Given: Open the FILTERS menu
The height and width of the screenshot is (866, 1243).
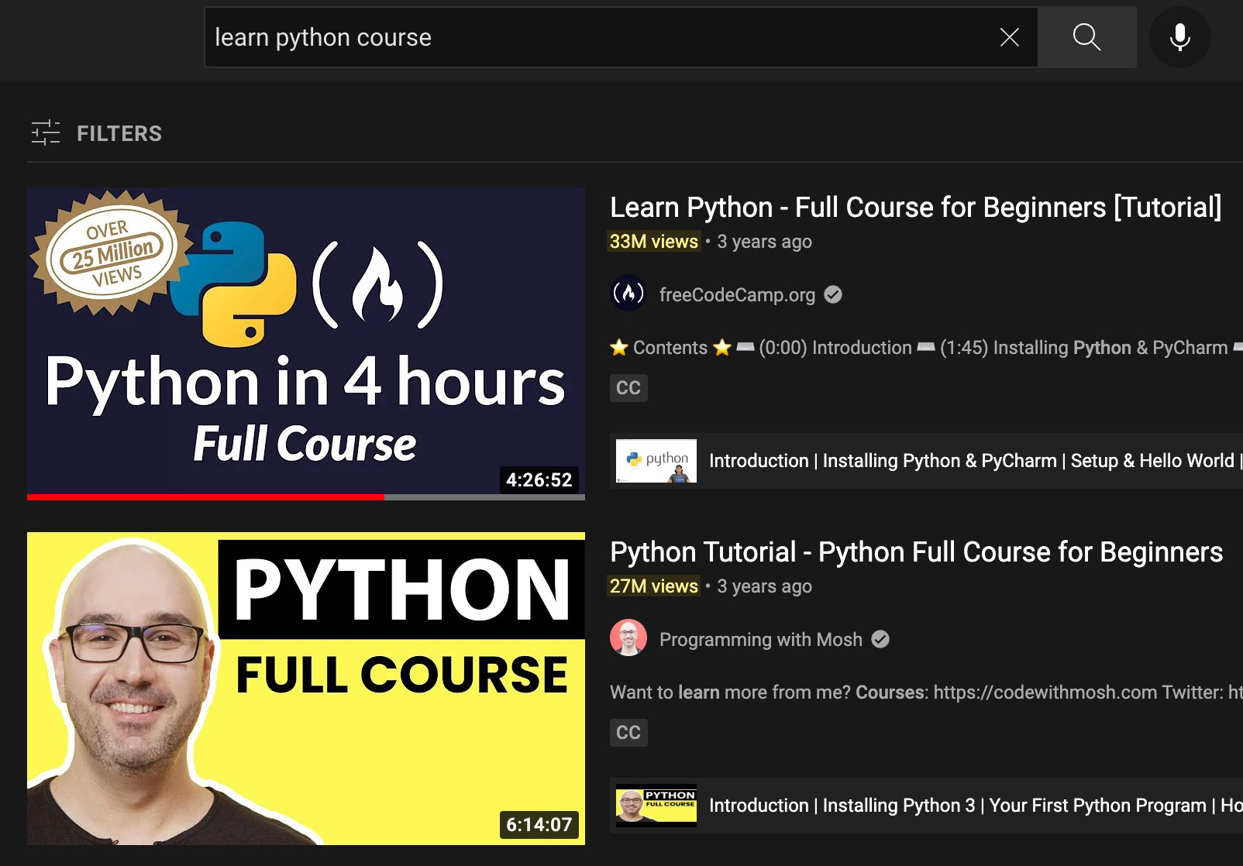Looking at the screenshot, I should (x=119, y=132).
